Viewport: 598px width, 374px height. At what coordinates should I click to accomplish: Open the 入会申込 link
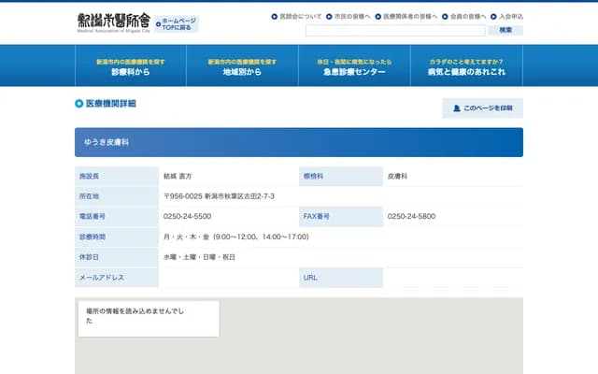tap(511, 17)
